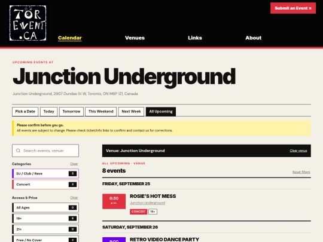Open the About nav item
Viewport: 323px width, 242px height.
(x=254, y=38)
